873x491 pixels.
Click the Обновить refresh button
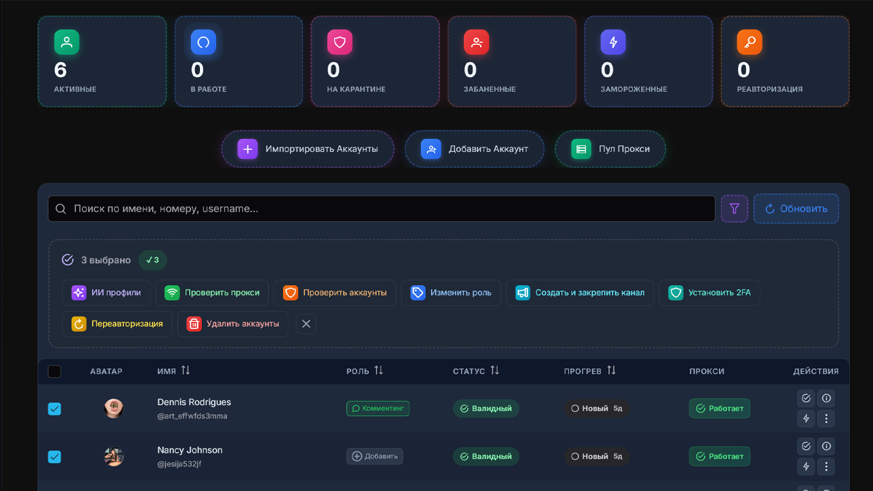pos(796,209)
